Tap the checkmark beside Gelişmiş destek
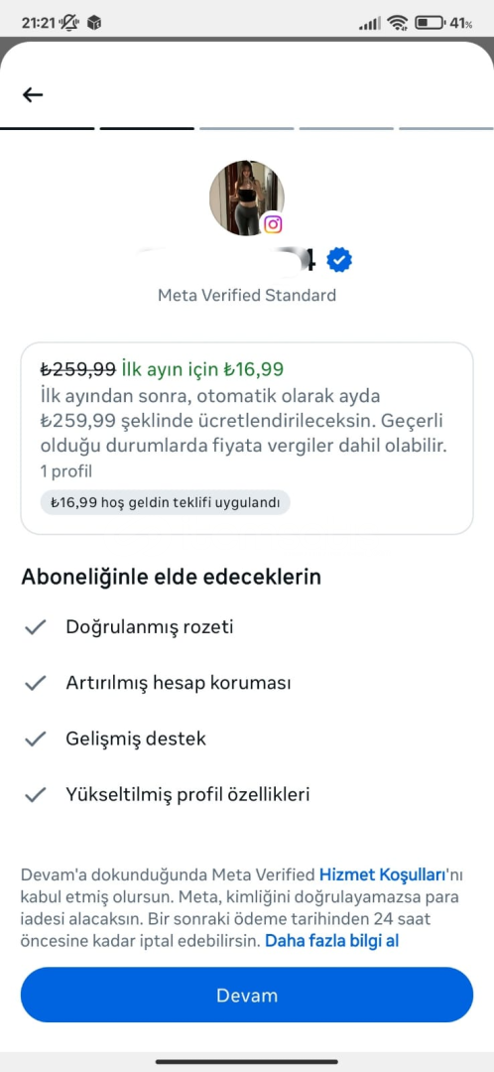This screenshot has width=494, height=1072. click(x=34, y=739)
